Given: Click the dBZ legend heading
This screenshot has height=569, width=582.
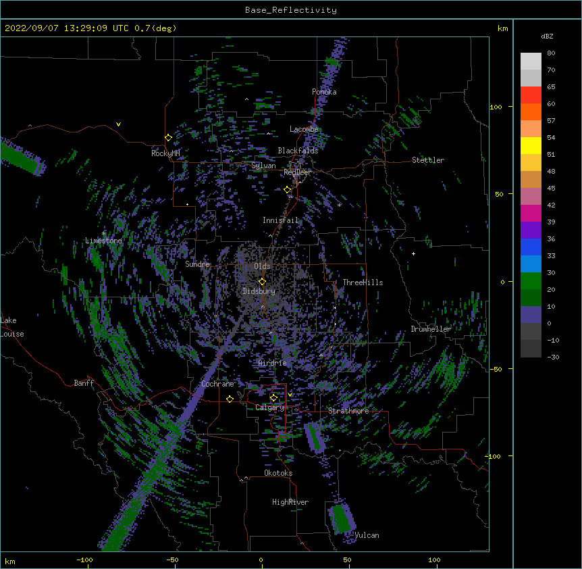Looking at the screenshot, I should pos(547,36).
